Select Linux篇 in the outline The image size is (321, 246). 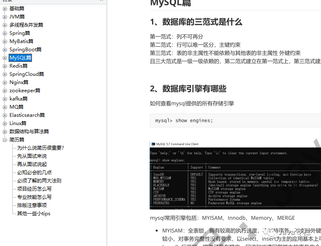18,123
